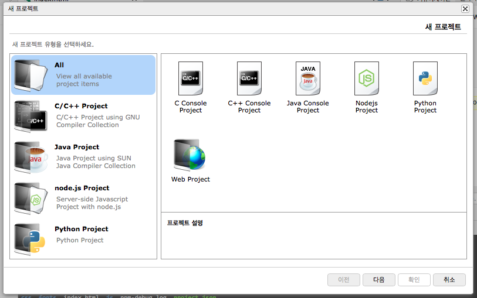Click 'Server-side Javascript Project with node.js' description
The width and height of the screenshot is (477, 298).
92,203
